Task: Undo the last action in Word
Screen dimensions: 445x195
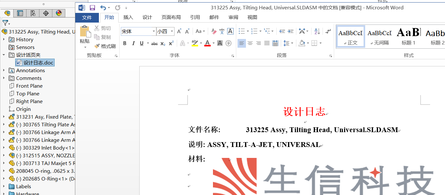Action: coord(103,8)
